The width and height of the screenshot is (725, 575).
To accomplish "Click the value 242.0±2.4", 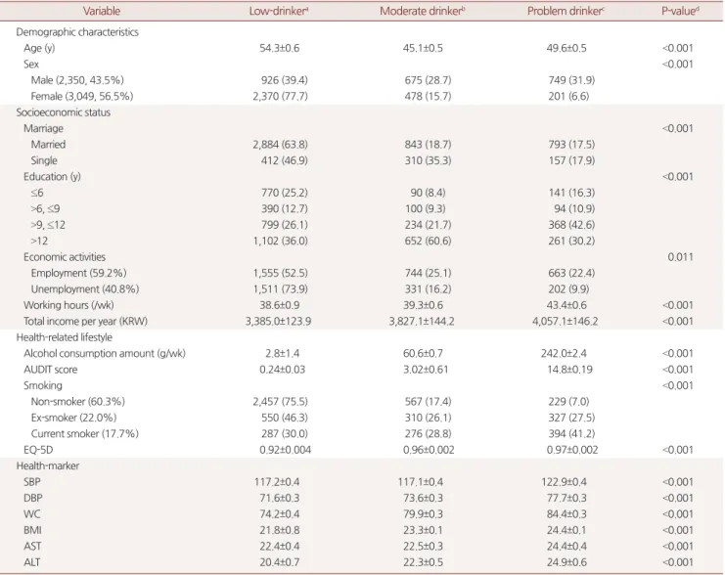I will pyautogui.click(x=565, y=353).
